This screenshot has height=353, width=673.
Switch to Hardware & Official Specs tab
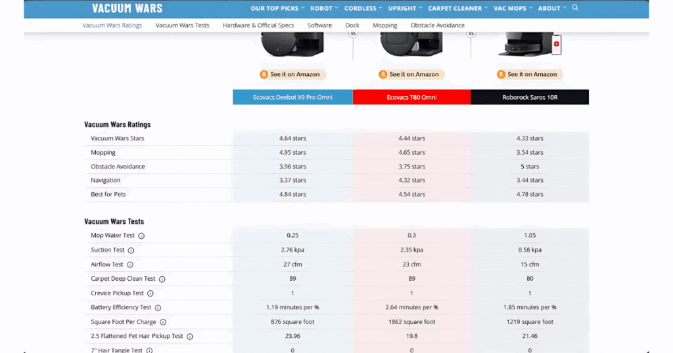click(x=258, y=26)
